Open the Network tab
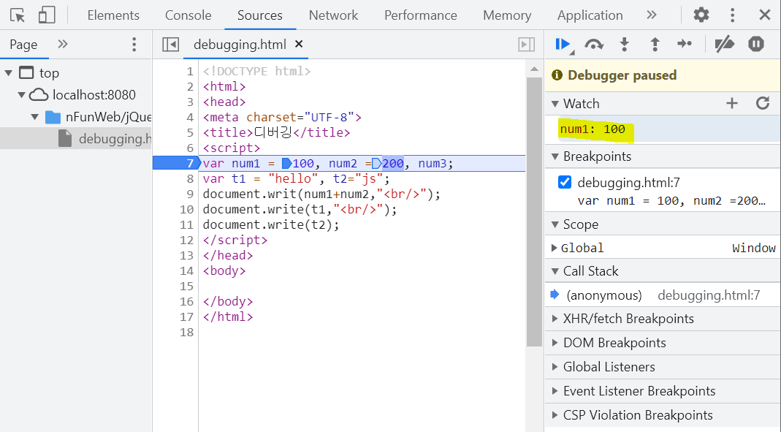Screen dimensions: 781x432 point(333,15)
